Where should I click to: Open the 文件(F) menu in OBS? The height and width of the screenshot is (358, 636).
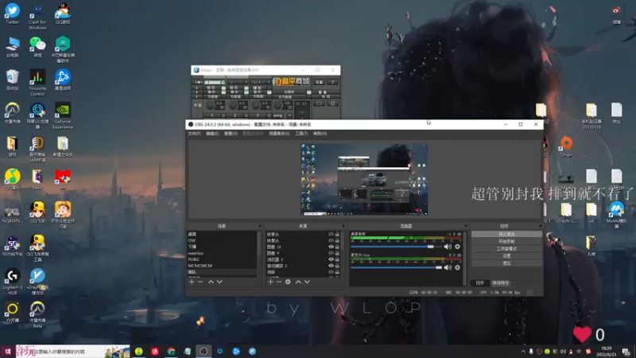(194, 134)
